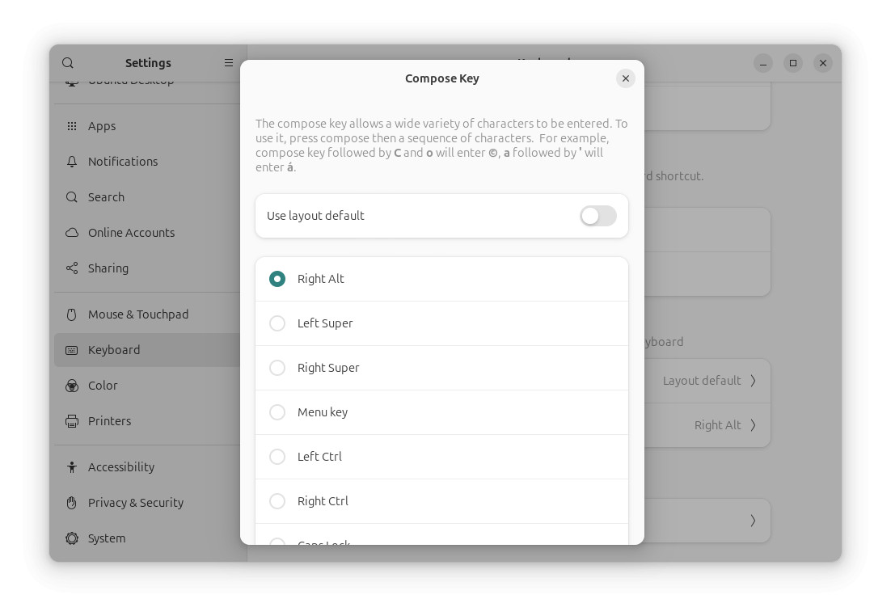891x616 pixels.
Task: Open the Printers settings panel
Action: tap(147, 421)
